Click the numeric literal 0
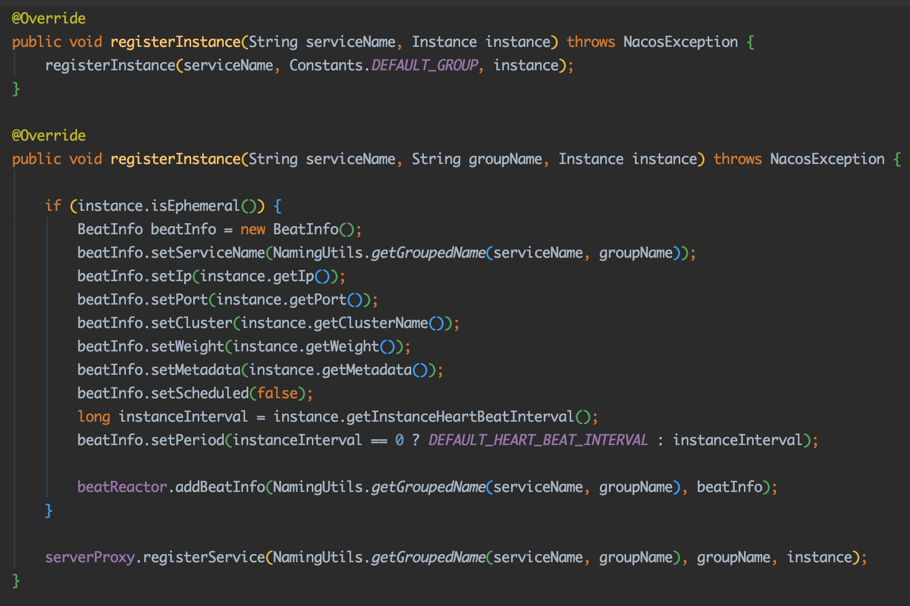This screenshot has height=606, width=910. point(399,440)
